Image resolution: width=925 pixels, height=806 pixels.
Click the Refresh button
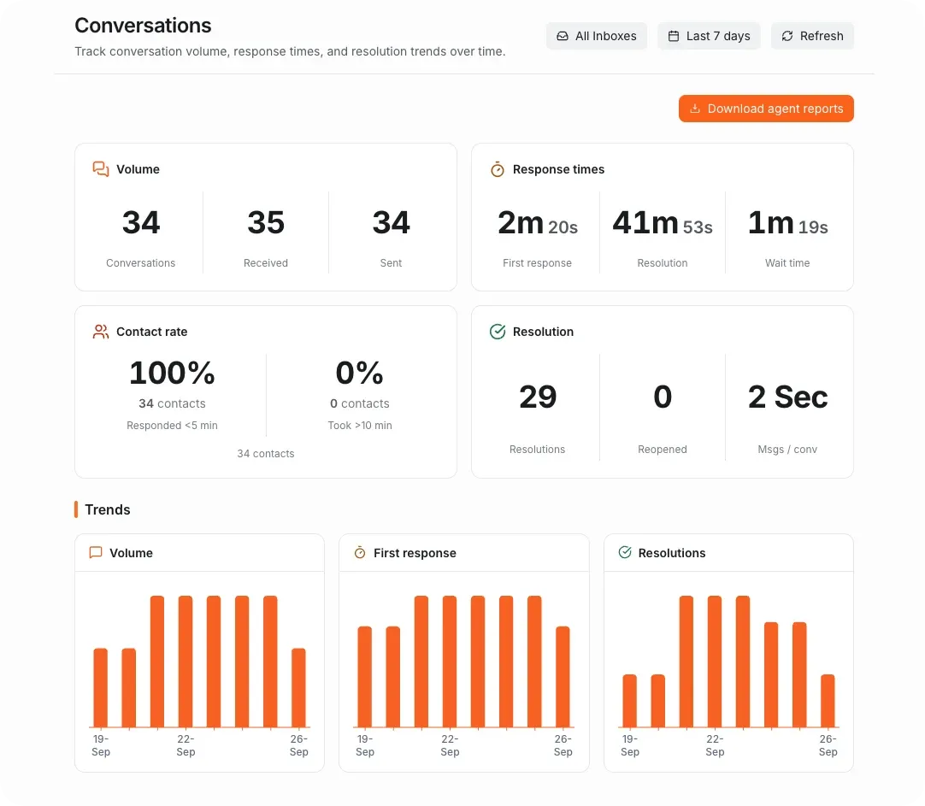click(x=812, y=36)
